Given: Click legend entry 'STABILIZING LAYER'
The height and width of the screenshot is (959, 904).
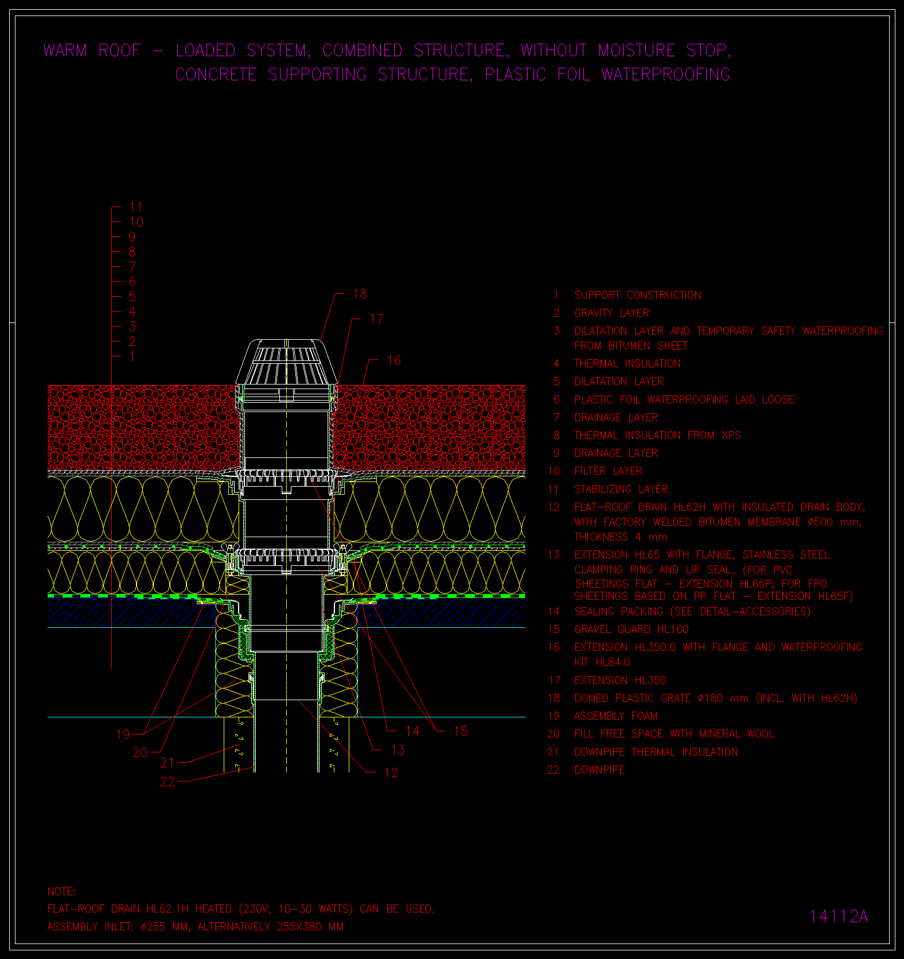Looking at the screenshot, I should 621,490.
